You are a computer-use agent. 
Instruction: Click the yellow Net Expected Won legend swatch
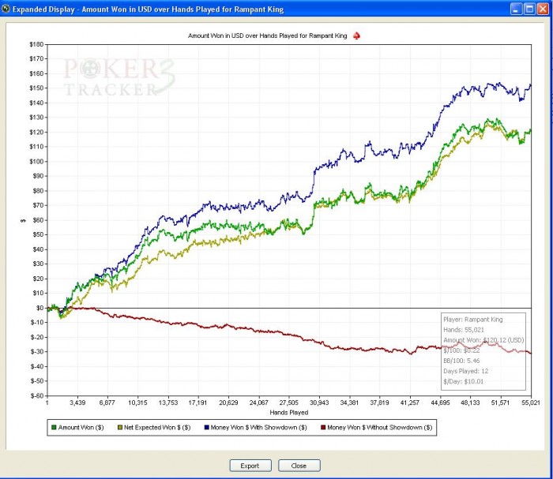[120, 428]
